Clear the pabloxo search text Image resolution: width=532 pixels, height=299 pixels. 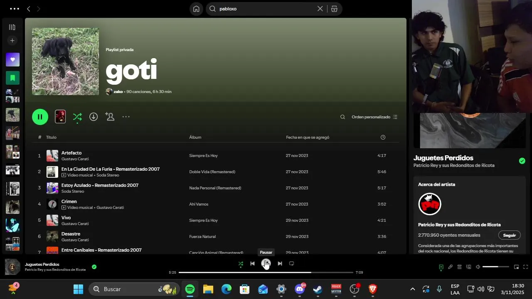(320, 9)
